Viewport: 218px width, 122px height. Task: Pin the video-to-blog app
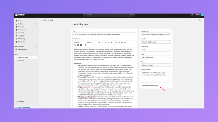click(x=200, y=20)
